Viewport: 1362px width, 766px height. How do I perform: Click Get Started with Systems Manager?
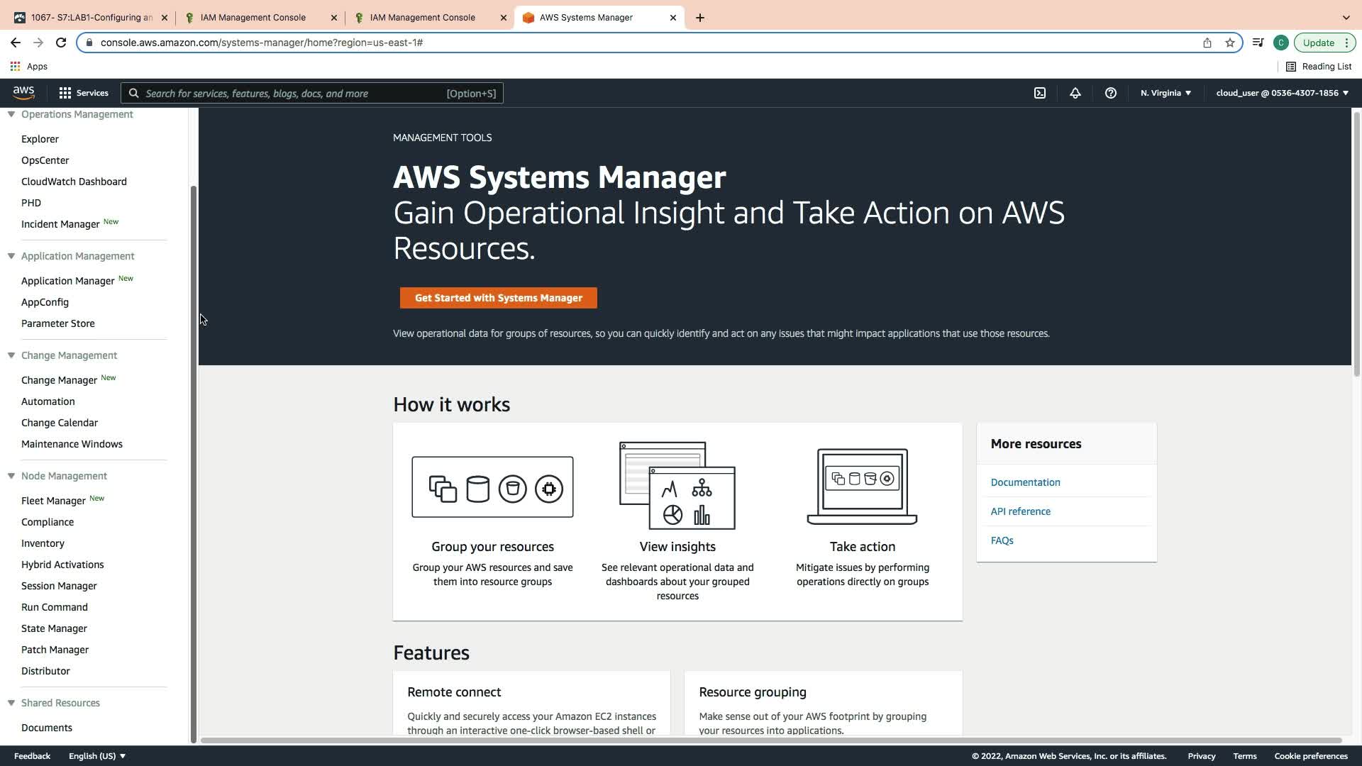pos(498,298)
